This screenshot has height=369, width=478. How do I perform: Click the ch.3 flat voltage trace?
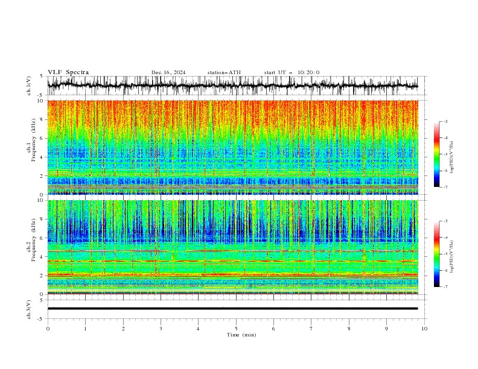click(232, 309)
